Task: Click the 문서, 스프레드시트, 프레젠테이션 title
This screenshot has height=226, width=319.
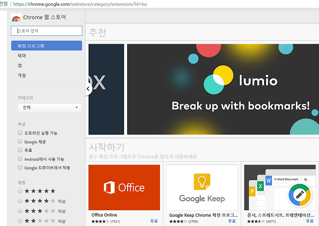Action: coord(280,215)
